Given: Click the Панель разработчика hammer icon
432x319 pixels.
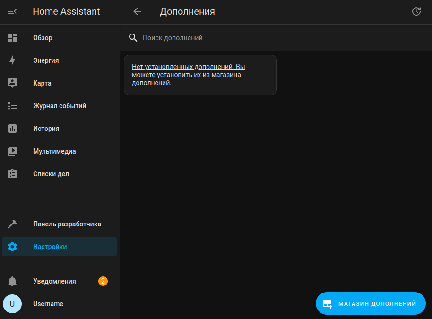Looking at the screenshot, I should [x=12, y=224].
